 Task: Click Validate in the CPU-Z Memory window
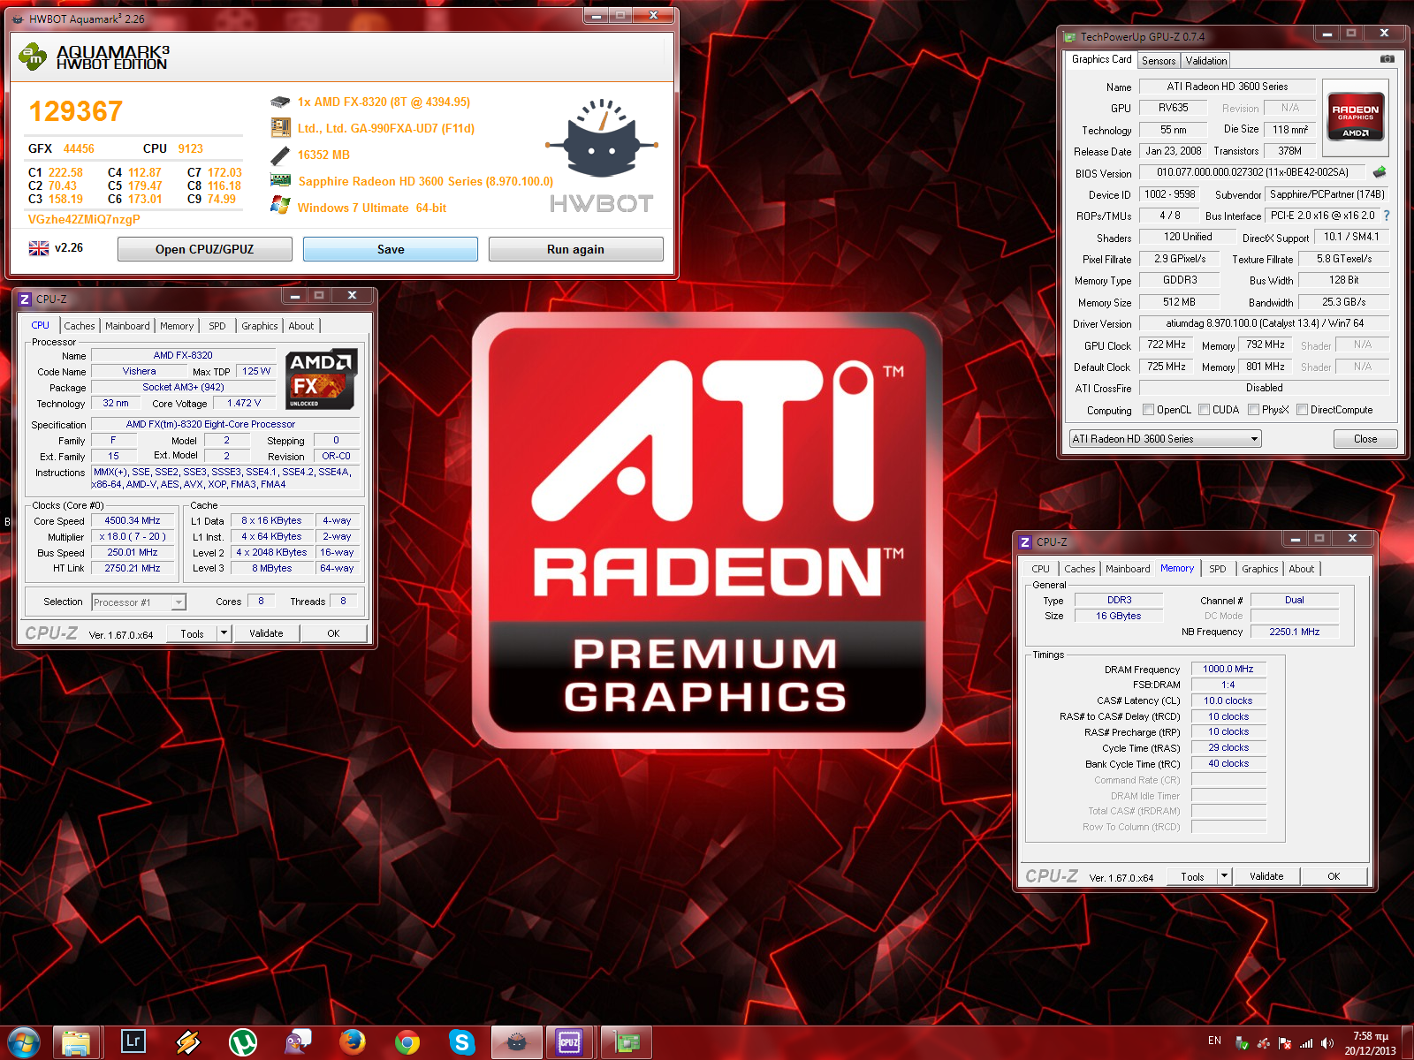point(1266,876)
